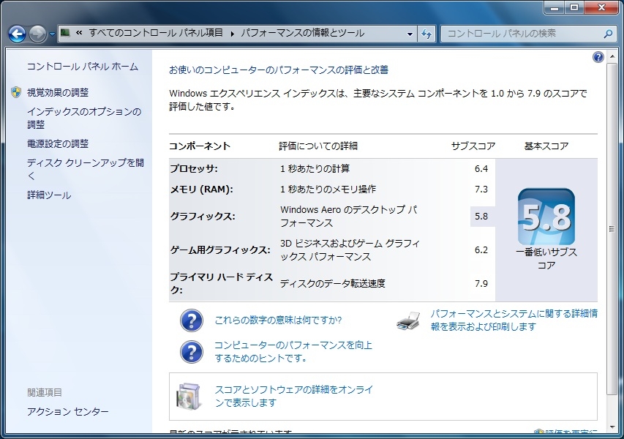Click the コントロール パネルの検索 search field
Screen dimensions: 624x439
pos(519,34)
